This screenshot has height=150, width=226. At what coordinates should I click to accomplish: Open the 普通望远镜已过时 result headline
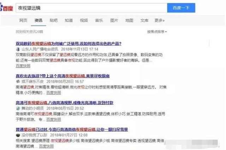coord(72,130)
